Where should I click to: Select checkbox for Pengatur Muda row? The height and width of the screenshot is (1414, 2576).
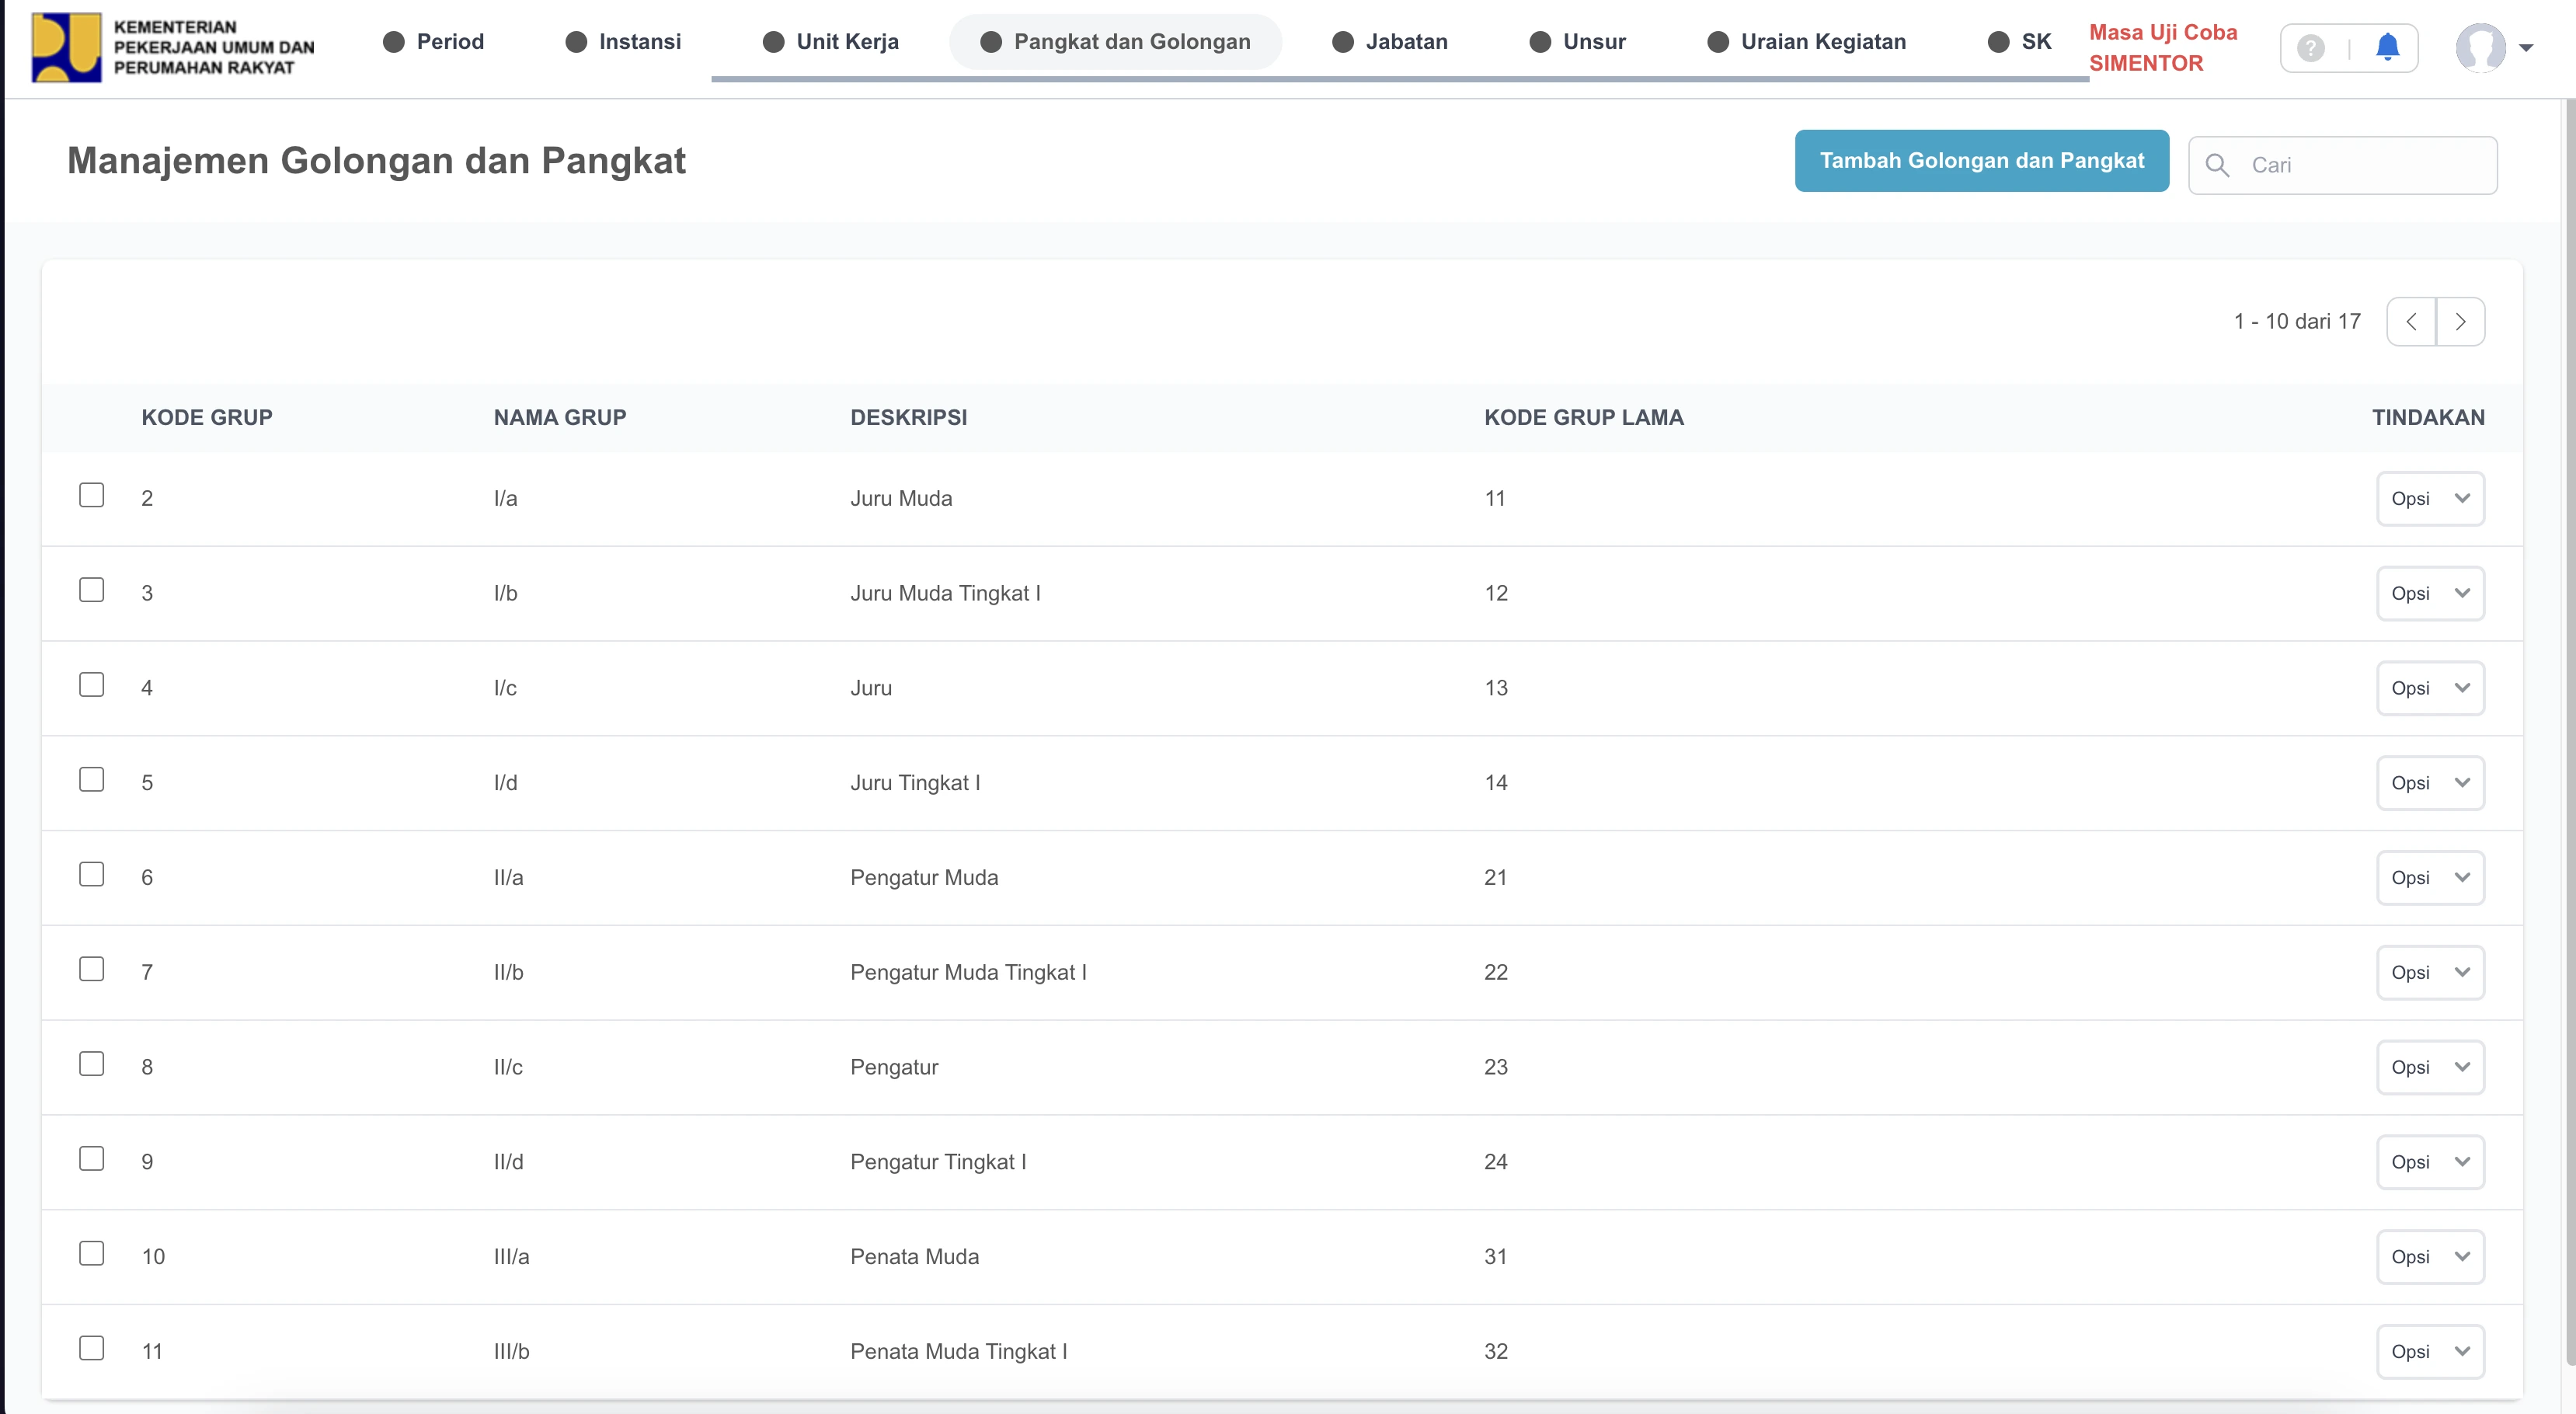[x=91, y=874]
